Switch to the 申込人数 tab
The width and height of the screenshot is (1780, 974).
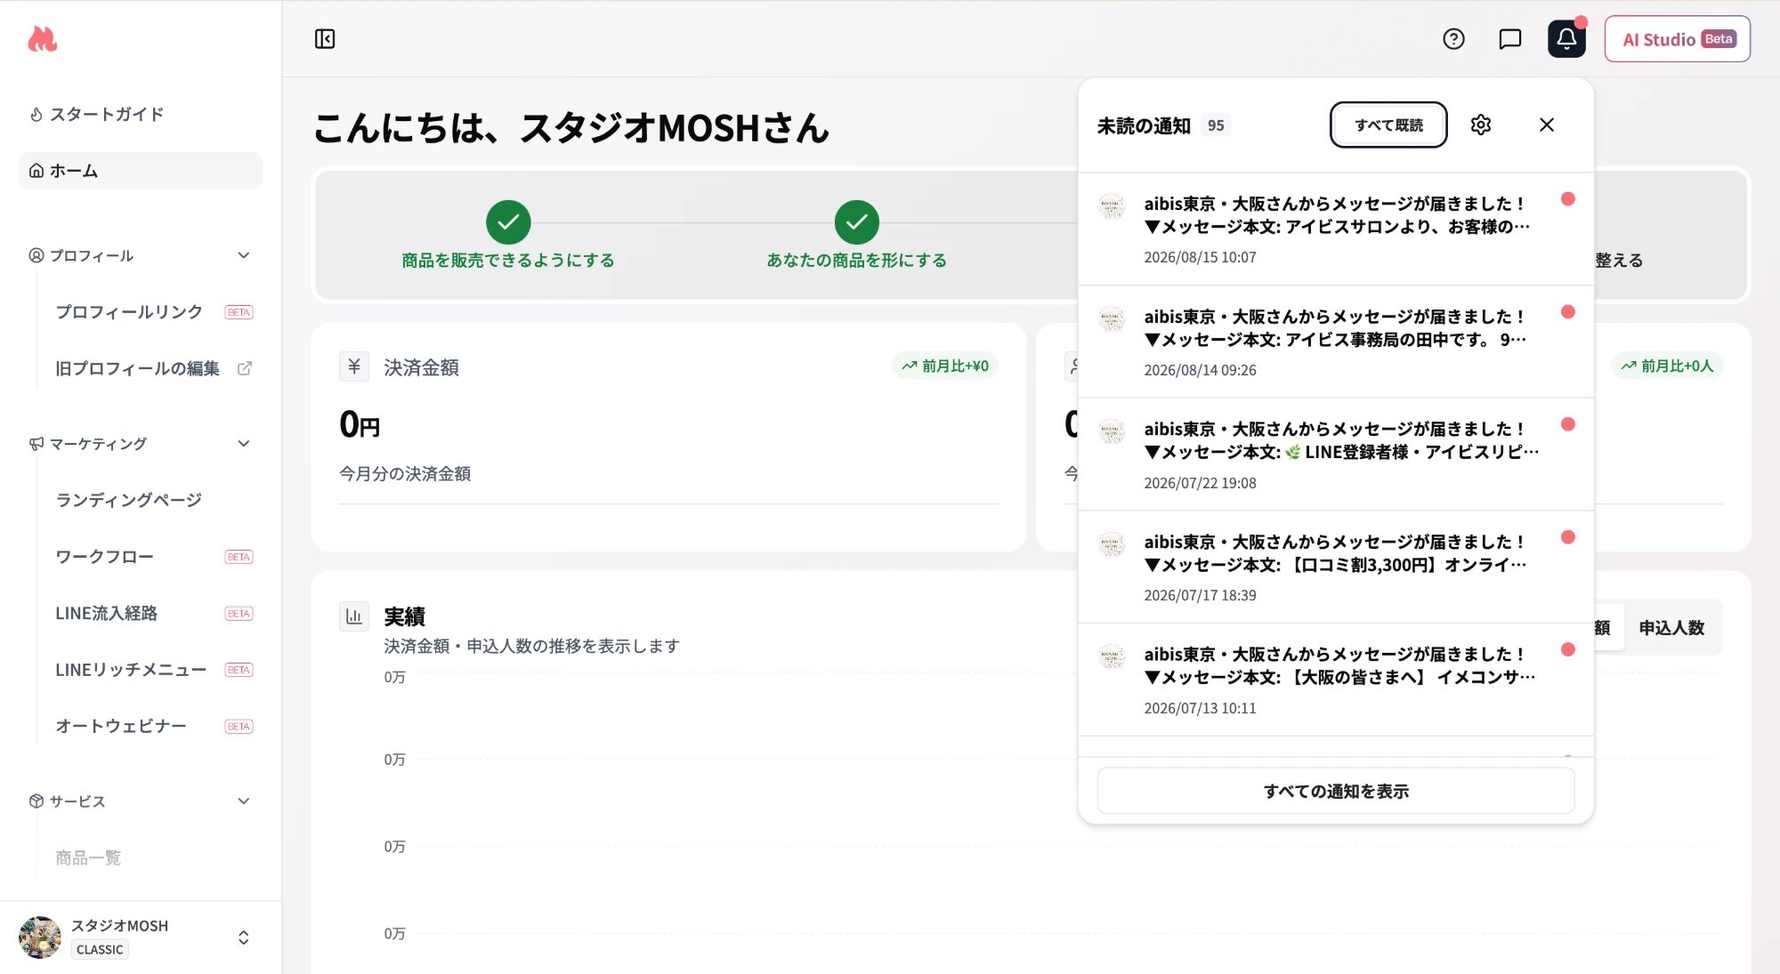click(x=1671, y=628)
